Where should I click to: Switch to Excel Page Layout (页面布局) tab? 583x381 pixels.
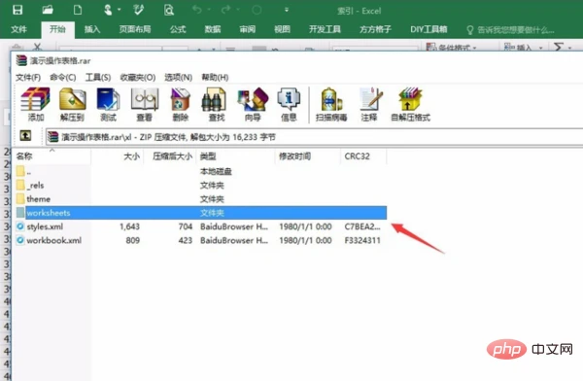135,29
